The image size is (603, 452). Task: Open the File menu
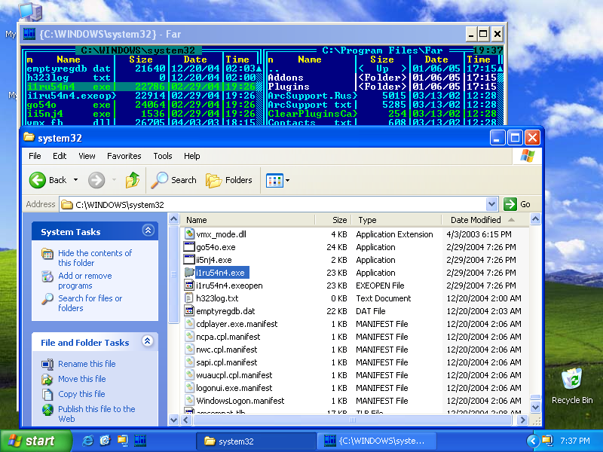pyautogui.click(x=35, y=156)
